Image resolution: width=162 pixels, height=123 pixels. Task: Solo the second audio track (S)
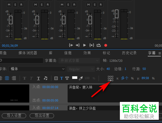pyautogui.click(x=42, y=5)
